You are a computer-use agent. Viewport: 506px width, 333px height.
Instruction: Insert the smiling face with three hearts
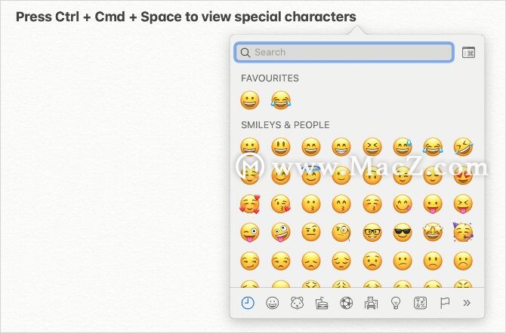(x=250, y=204)
